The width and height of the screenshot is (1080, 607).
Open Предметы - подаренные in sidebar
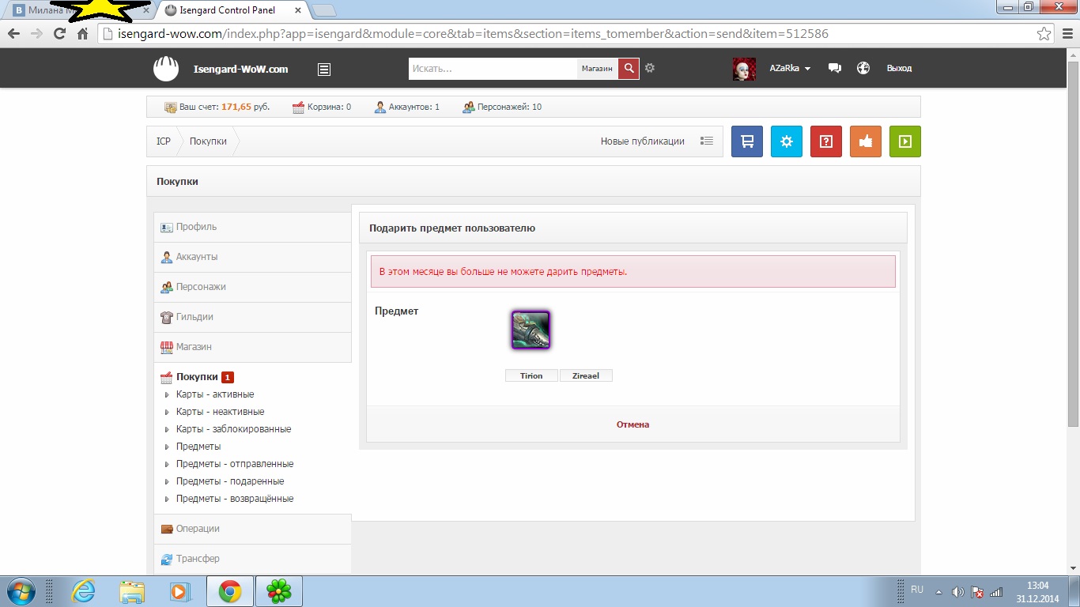pos(229,481)
